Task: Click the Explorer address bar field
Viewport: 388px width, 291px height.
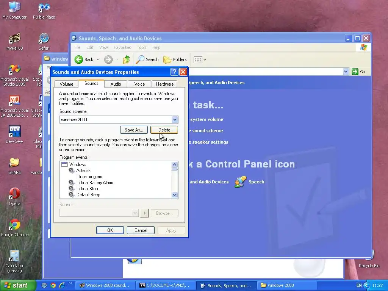Action: coord(266,72)
